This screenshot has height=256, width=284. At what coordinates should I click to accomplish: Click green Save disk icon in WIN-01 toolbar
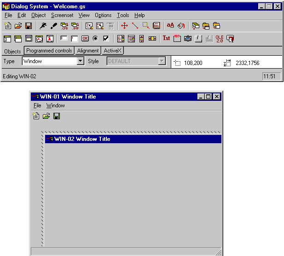point(57,116)
